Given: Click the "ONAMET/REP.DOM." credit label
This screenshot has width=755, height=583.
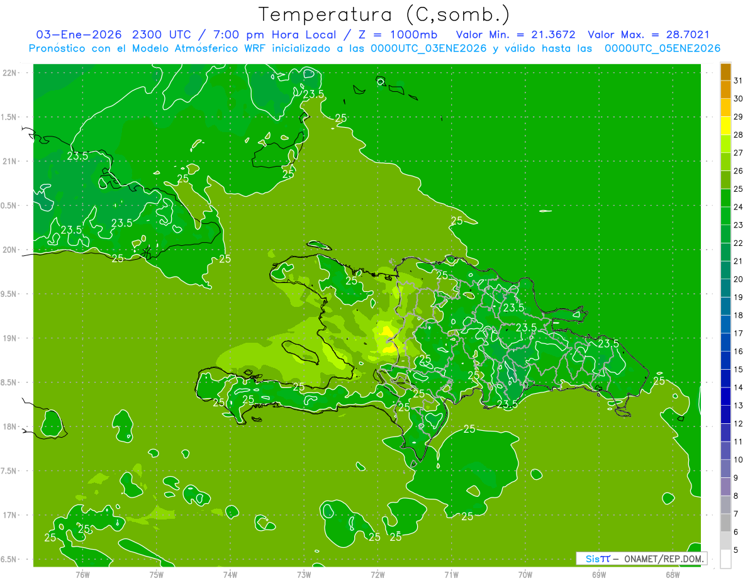Looking at the screenshot, I should (664, 558).
